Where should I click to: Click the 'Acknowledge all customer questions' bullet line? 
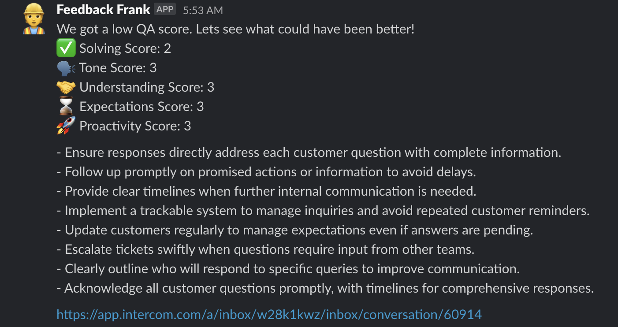click(x=325, y=288)
